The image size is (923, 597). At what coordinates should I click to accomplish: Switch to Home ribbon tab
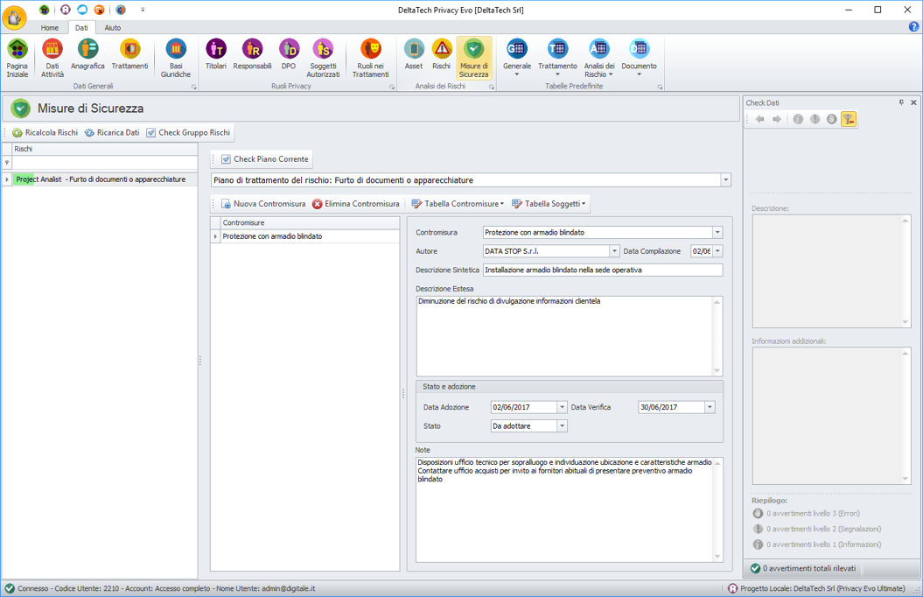tap(50, 28)
